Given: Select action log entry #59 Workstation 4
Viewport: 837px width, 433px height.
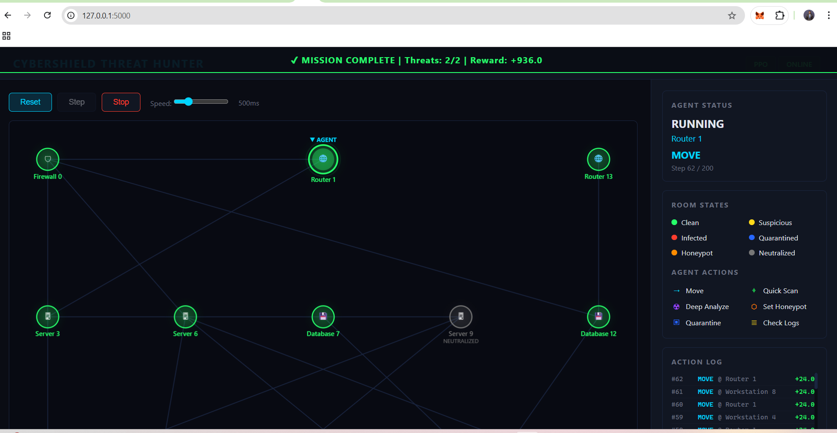Looking at the screenshot, I should coord(743,417).
